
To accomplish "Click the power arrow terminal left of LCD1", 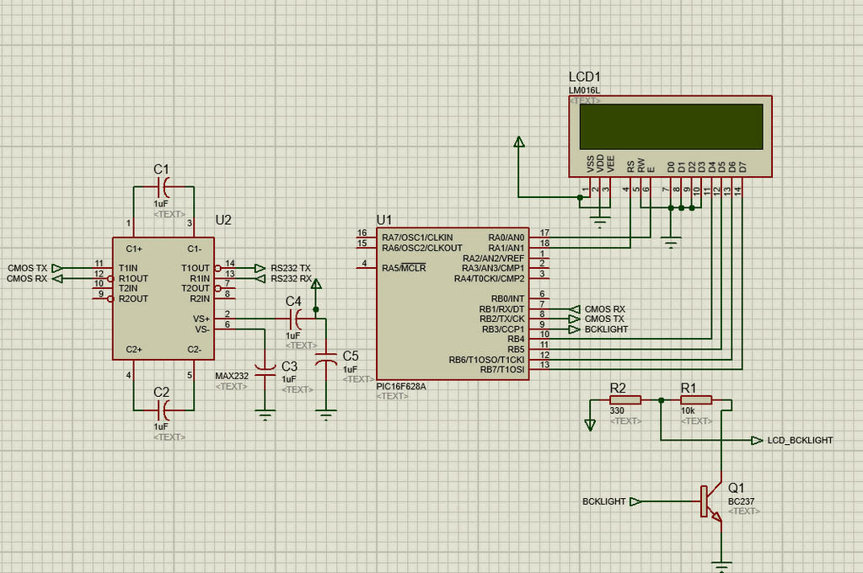I will (519, 142).
